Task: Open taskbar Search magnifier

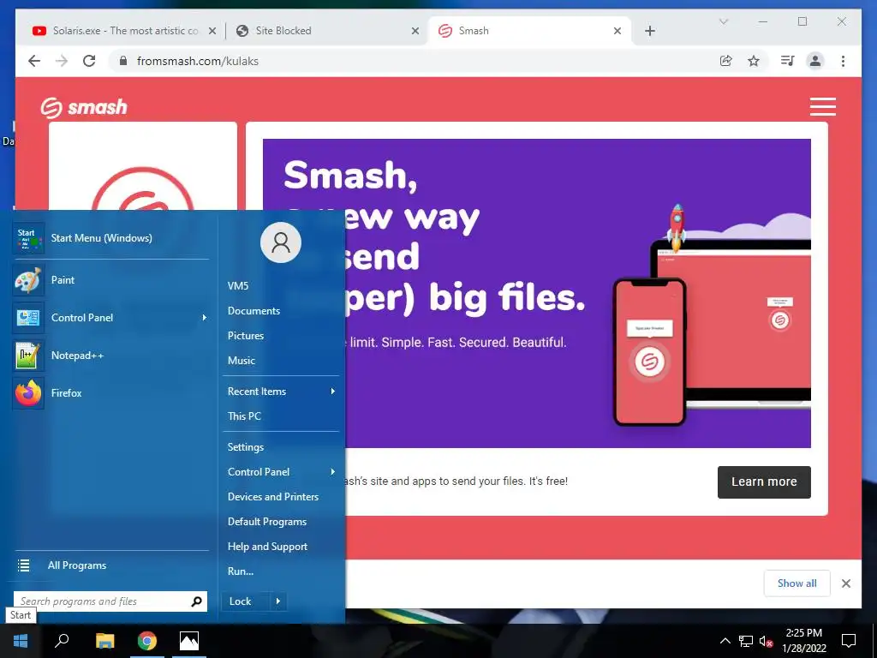Action: 62,641
